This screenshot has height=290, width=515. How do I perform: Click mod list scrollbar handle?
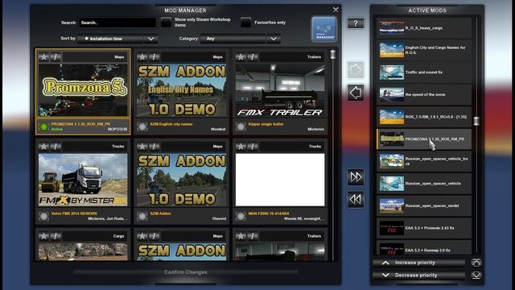(x=333, y=54)
